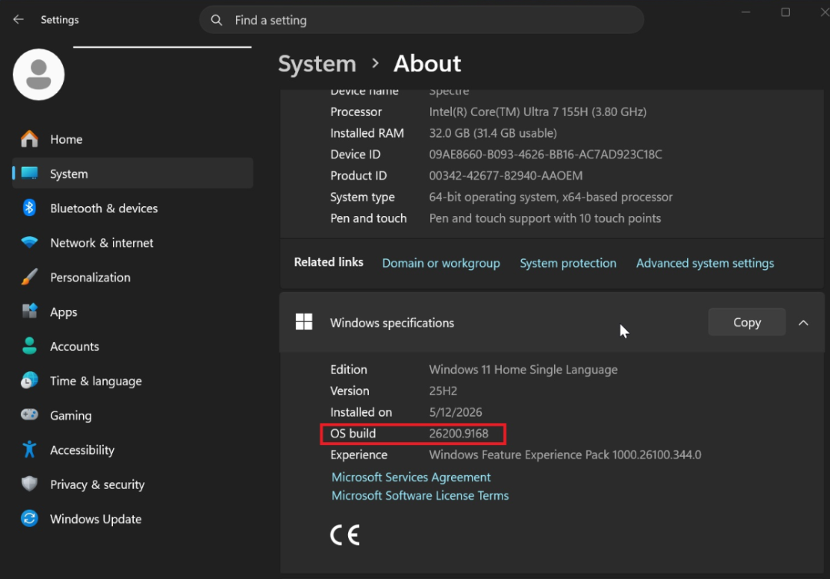830x579 pixels.
Task: Select the Installed on date 5/12/2026
Action: coord(456,412)
